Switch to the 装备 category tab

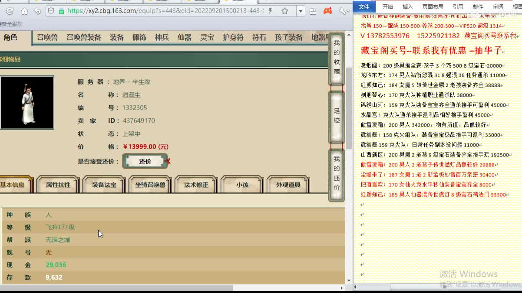(x=117, y=37)
